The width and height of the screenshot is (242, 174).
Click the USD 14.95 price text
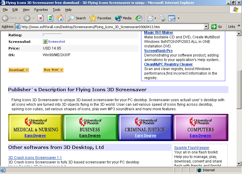click(52, 48)
